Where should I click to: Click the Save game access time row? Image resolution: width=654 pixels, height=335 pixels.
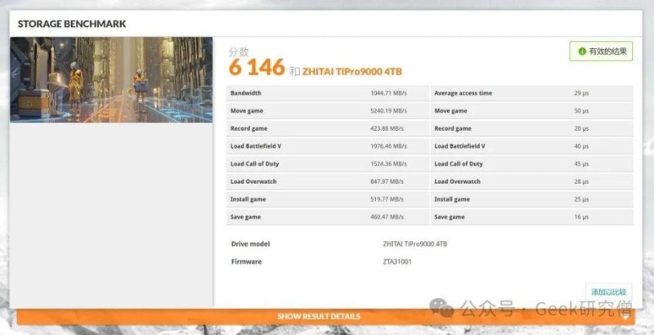tap(532, 217)
